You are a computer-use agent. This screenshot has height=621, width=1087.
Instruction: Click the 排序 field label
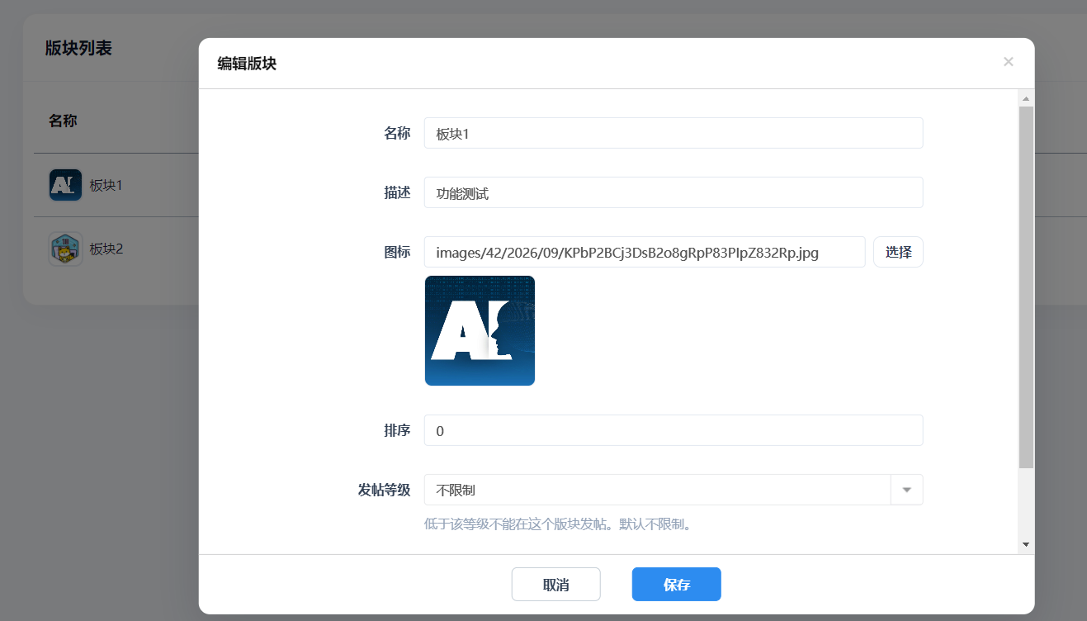[397, 430]
